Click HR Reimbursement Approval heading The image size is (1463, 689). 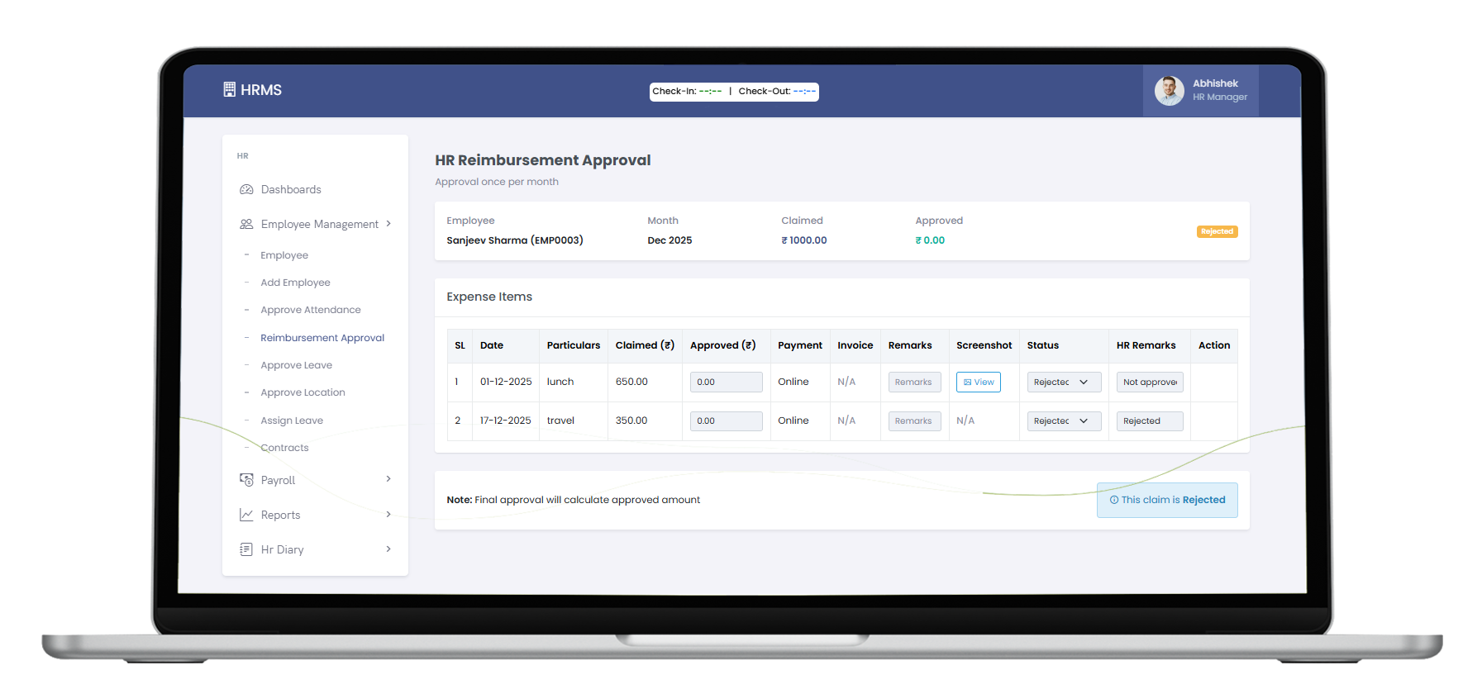point(543,160)
